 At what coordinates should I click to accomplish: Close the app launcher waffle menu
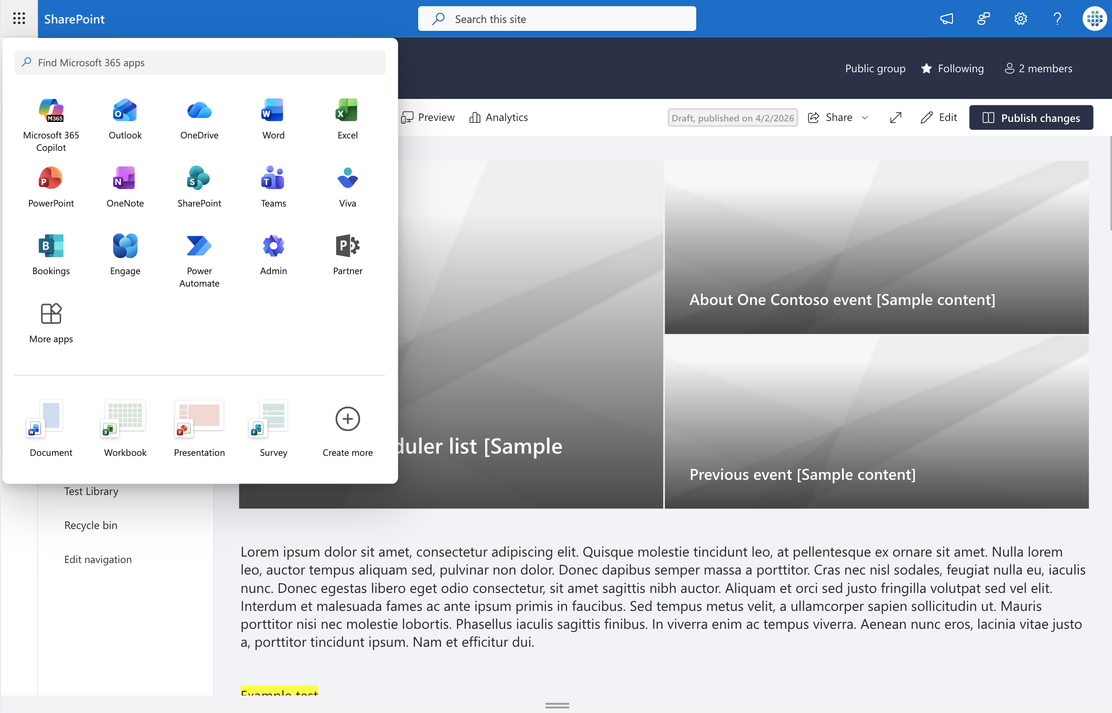click(x=19, y=18)
